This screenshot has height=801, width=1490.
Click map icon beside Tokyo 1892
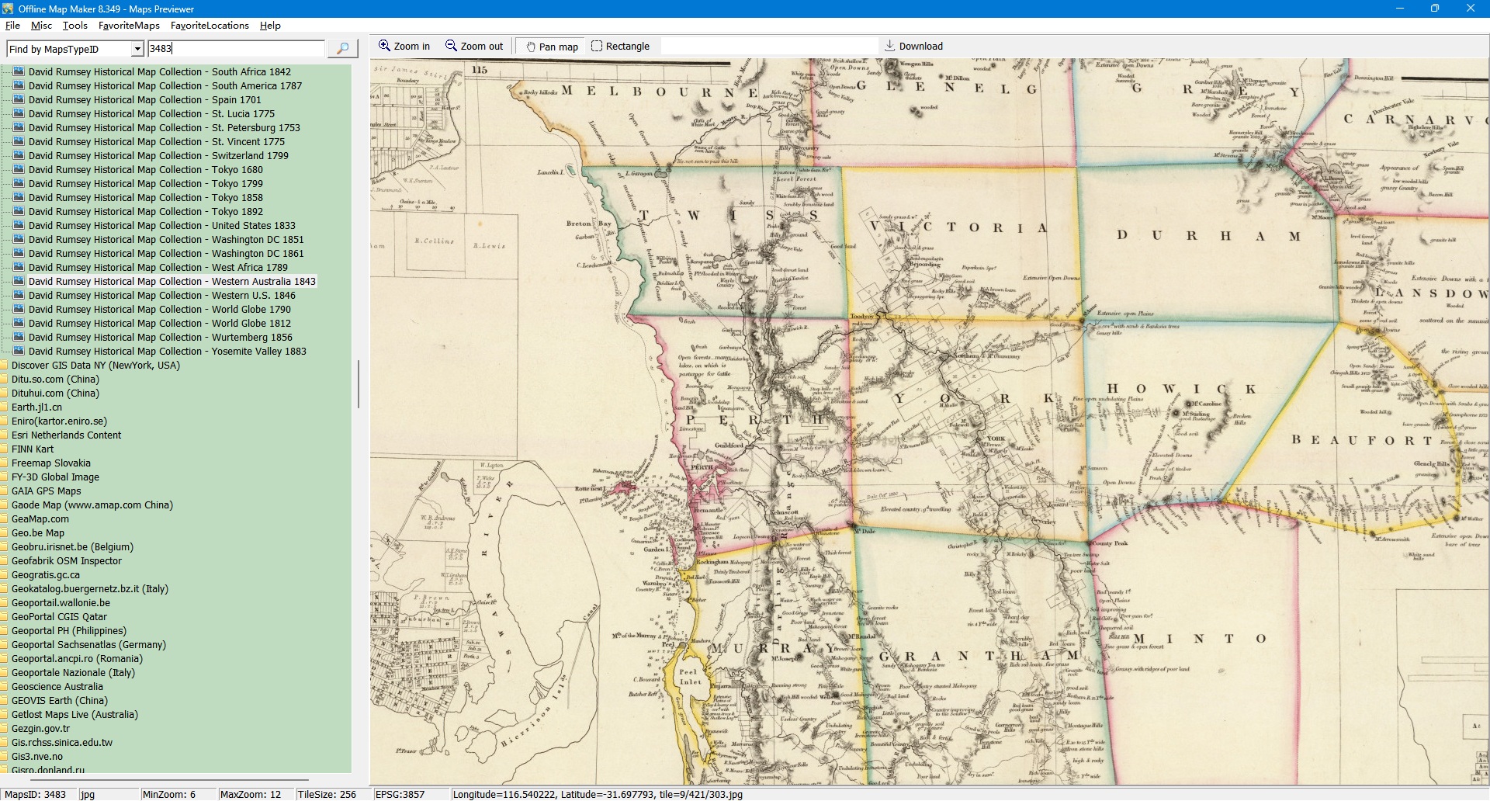click(19, 211)
